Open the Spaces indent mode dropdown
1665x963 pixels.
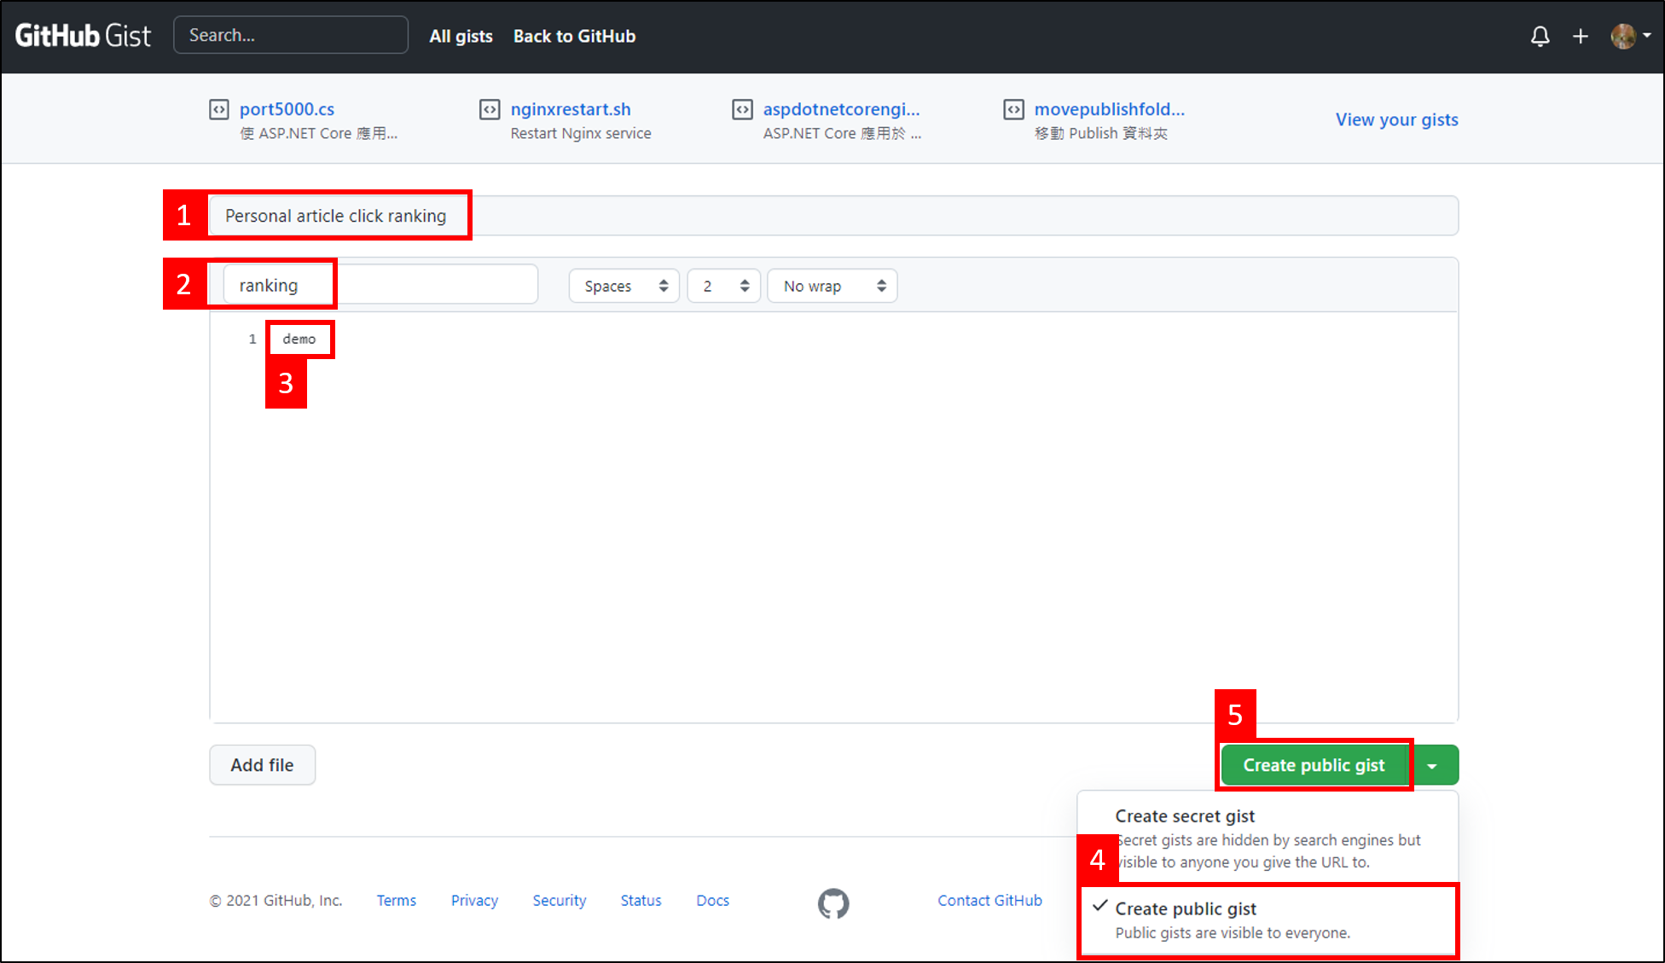click(x=624, y=286)
